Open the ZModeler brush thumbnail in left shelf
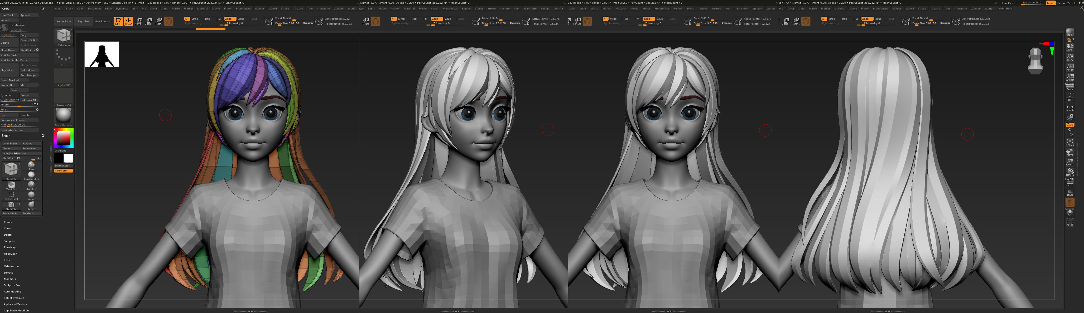The width and height of the screenshot is (1084, 313). pyautogui.click(x=64, y=37)
